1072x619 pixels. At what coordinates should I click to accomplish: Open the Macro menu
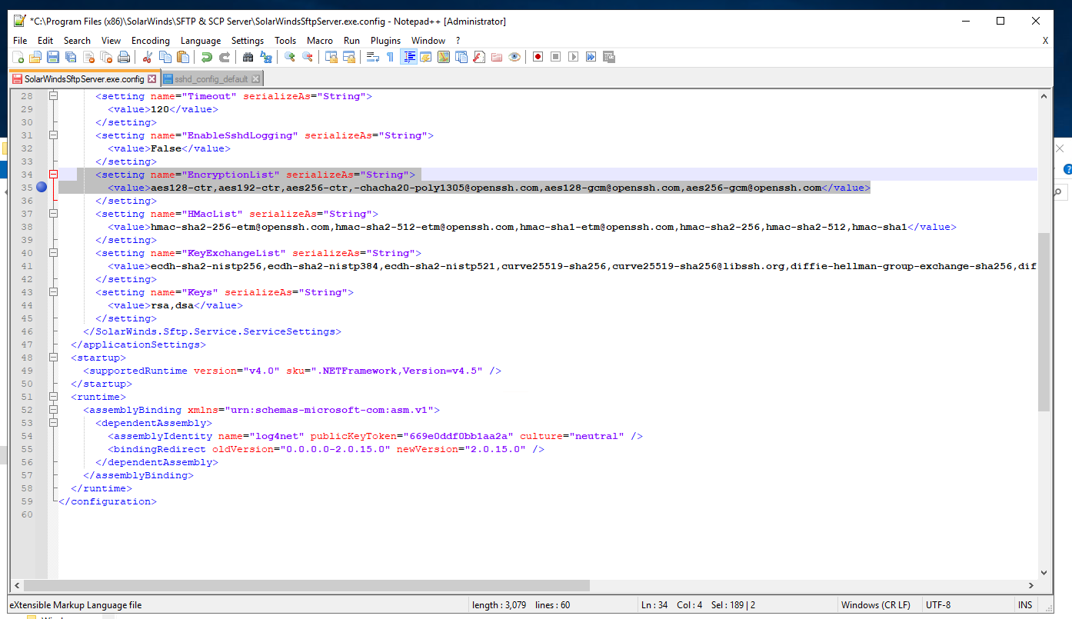click(320, 41)
